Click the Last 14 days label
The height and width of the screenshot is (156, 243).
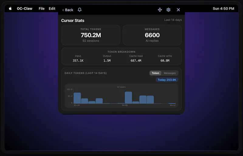click(173, 20)
